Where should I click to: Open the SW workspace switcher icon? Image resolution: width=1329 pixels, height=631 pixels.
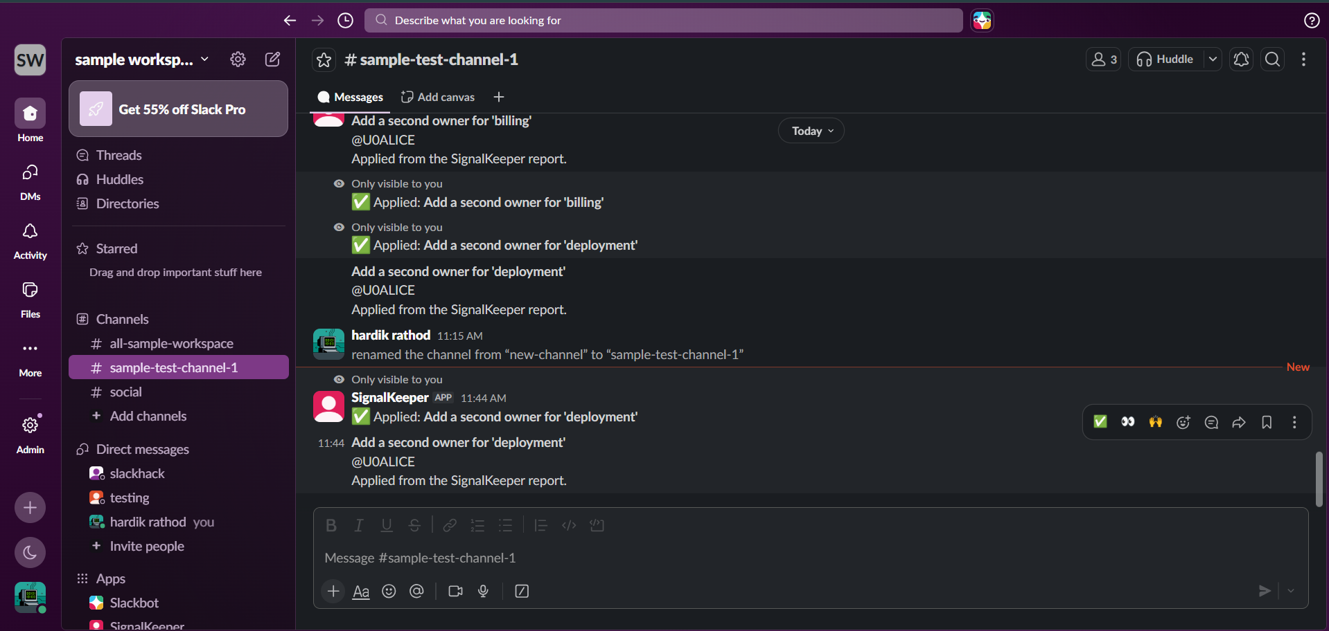pos(30,60)
